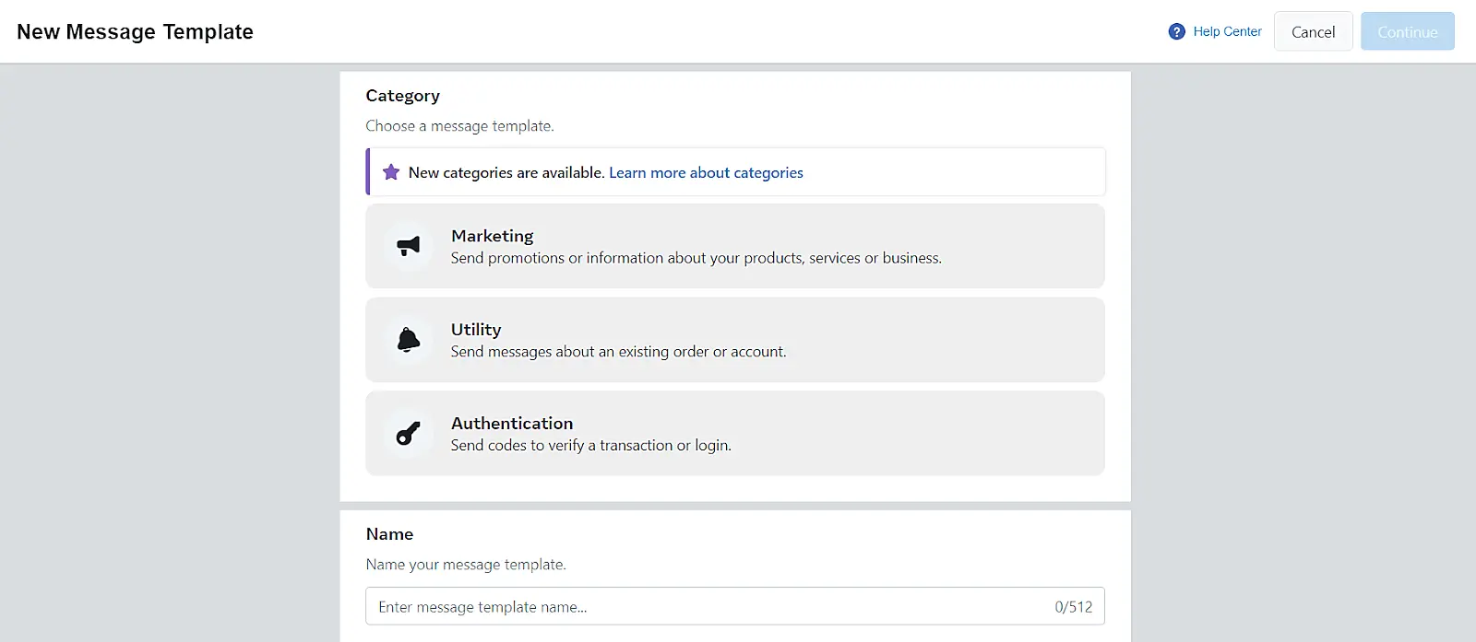
Task: Select the Marketing category title
Action: [492, 236]
